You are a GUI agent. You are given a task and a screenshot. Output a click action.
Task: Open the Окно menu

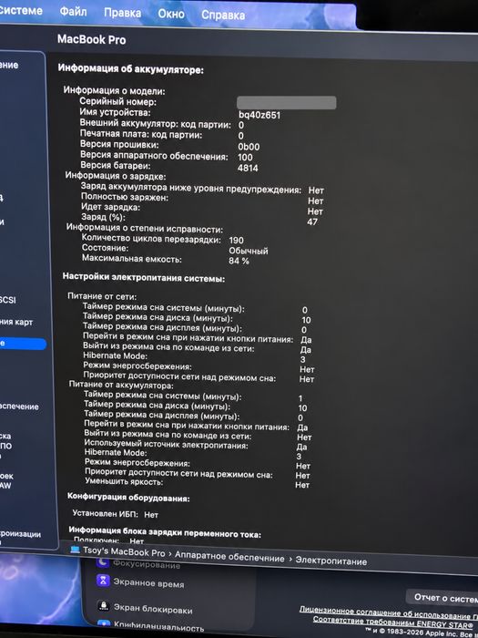pyautogui.click(x=171, y=14)
